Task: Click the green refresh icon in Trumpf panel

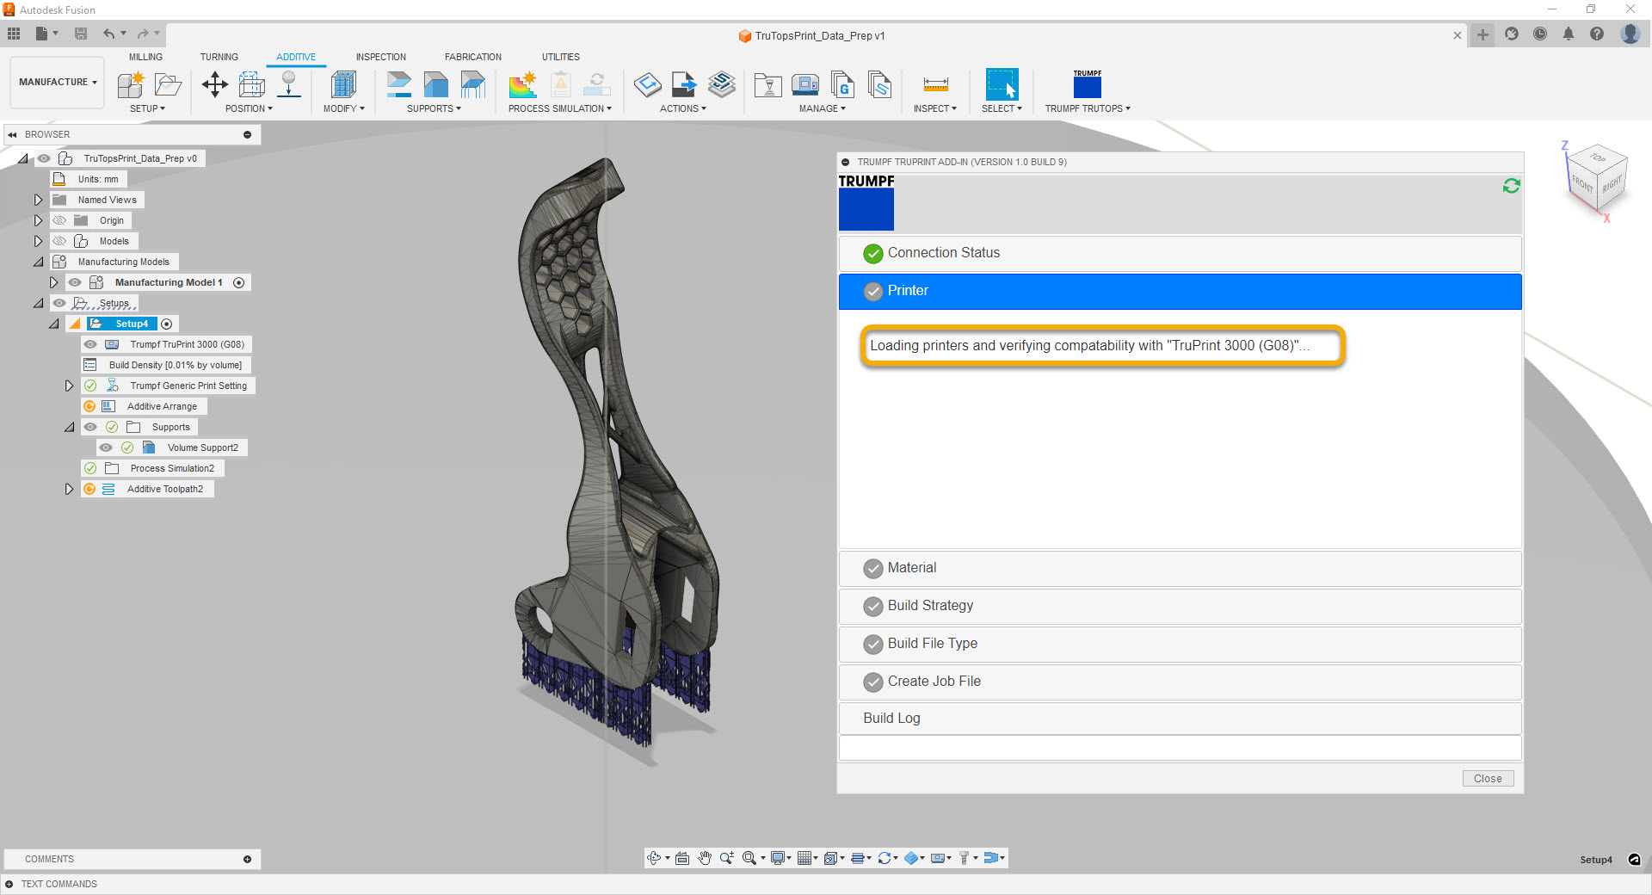Action: click(x=1511, y=186)
